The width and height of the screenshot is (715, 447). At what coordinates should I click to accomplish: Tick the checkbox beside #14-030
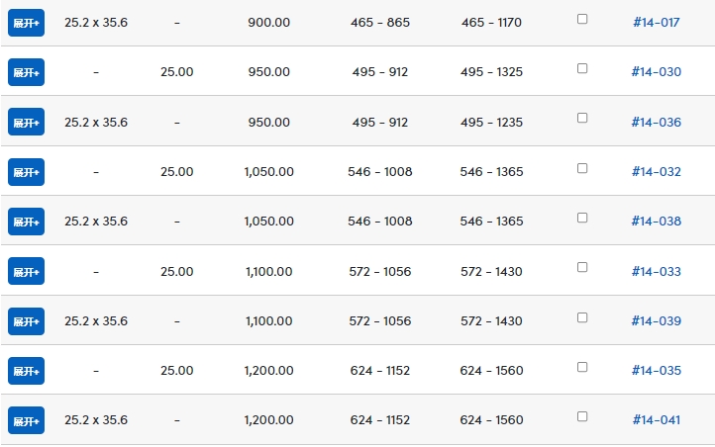point(582,68)
